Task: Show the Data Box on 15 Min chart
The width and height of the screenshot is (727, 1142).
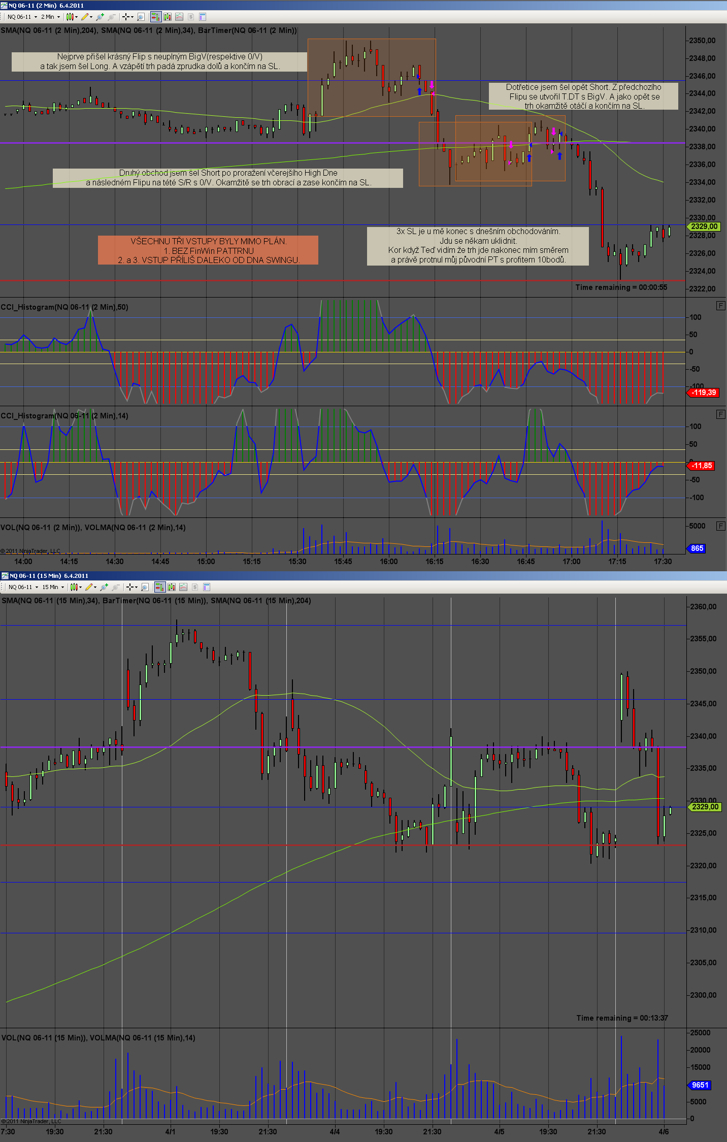Action: [145, 587]
